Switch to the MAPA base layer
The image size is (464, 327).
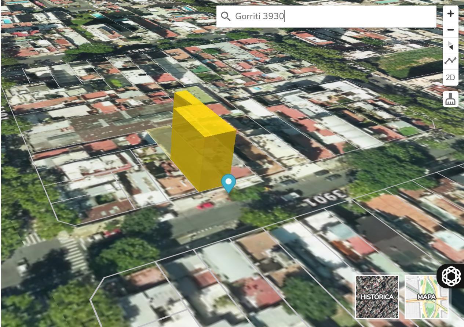point(427,297)
